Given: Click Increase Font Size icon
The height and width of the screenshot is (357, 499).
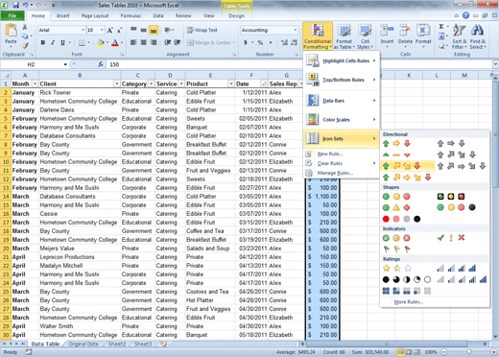Looking at the screenshot, I should coord(110,31).
